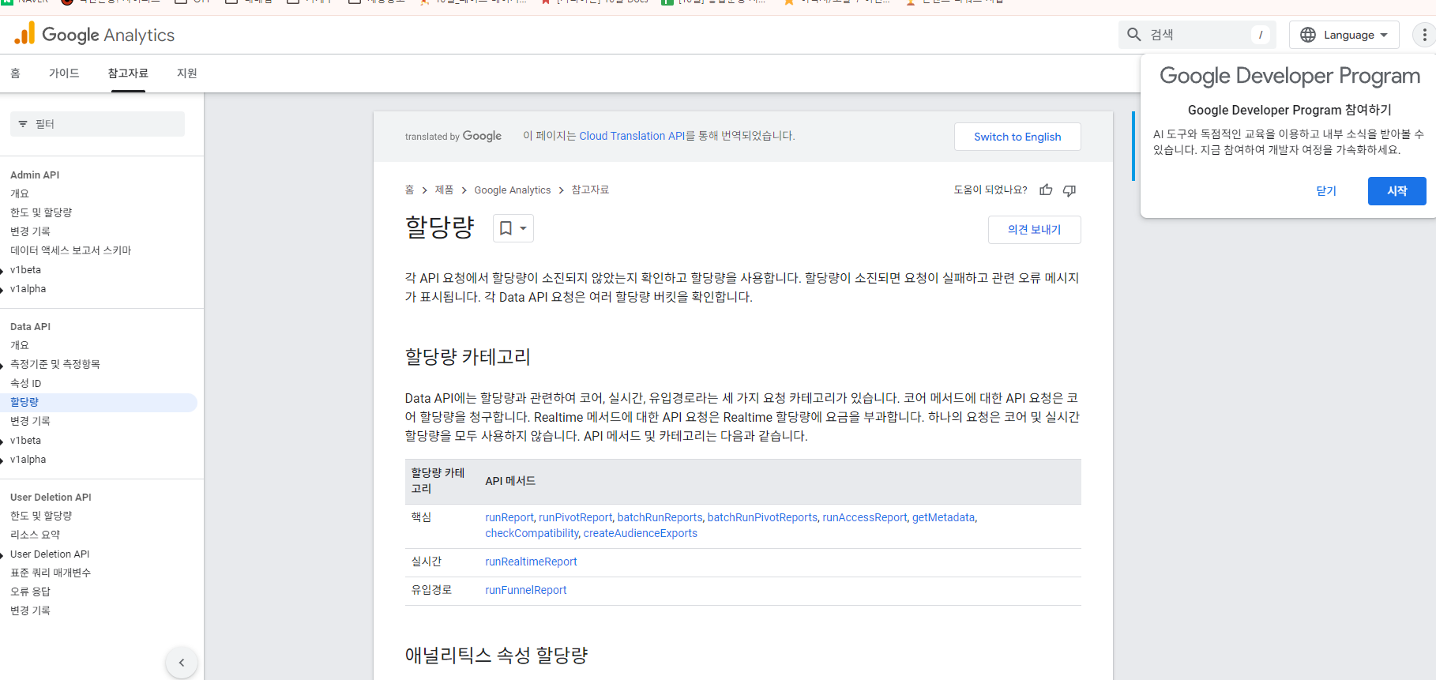Open the runRealtimeReport link
The image size is (1436, 680).
pyautogui.click(x=531, y=562)
